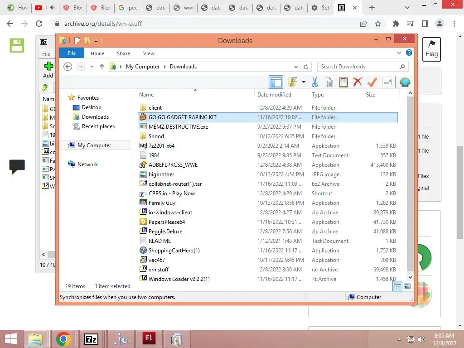Click My Computer in the breadcrumb path

[143, 67]
